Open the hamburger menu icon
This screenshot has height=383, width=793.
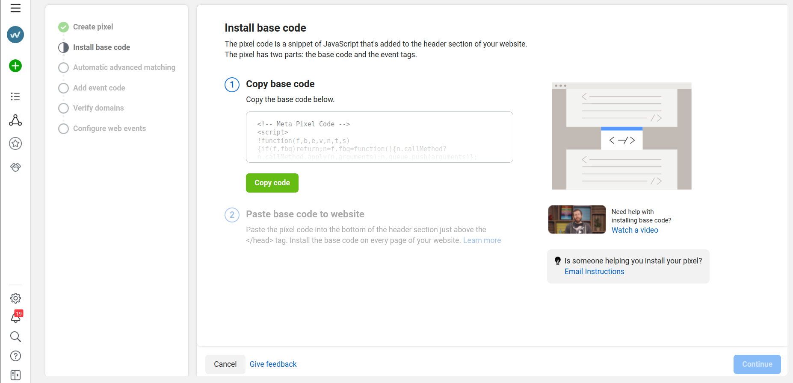tap(15, 8)
